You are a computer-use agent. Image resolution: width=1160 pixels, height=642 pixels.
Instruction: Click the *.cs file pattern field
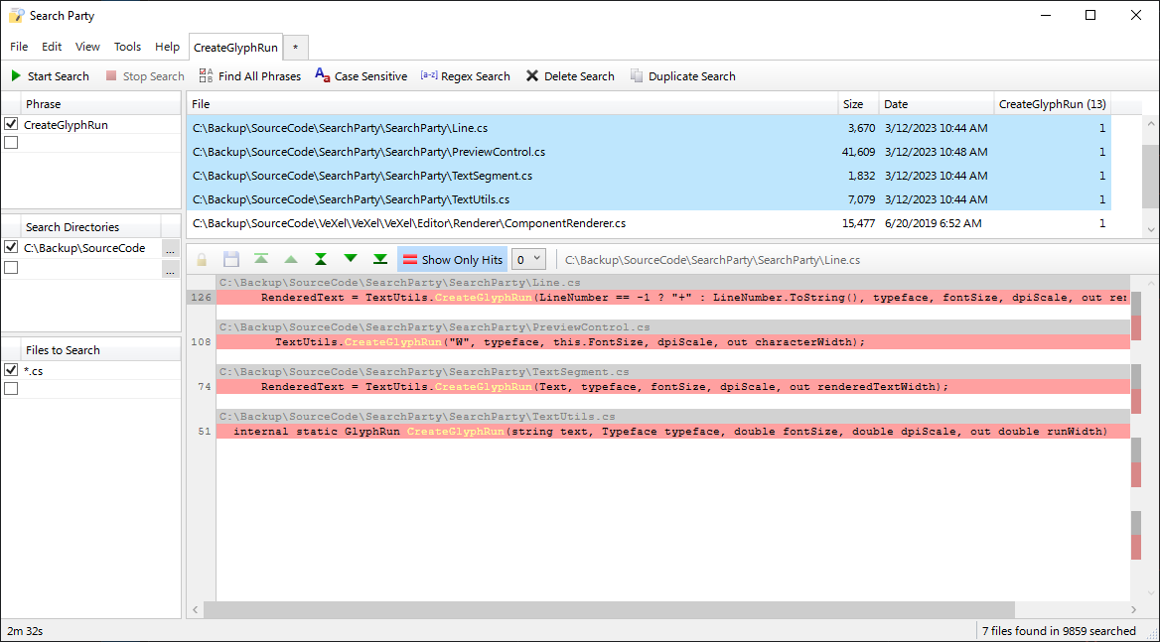(100, 371)
